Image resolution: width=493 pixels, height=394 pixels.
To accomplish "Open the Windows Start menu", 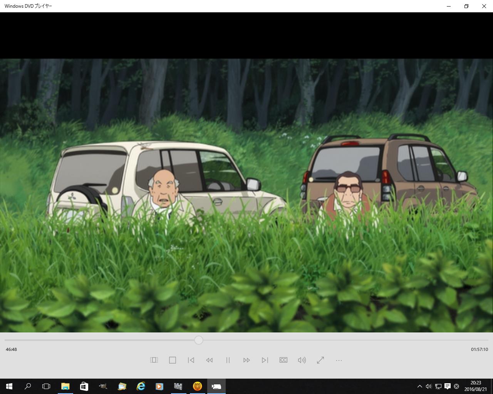I will tap(9, 386).
